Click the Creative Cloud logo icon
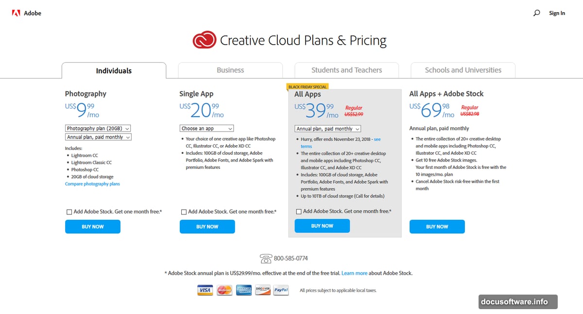This screenshot has width=583, height=314. click(x=204, y=40)
